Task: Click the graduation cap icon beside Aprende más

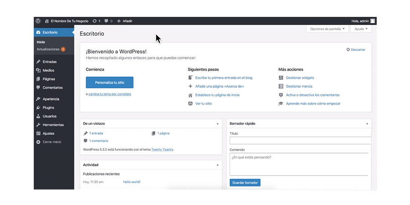Action: (x=281, y=104)
